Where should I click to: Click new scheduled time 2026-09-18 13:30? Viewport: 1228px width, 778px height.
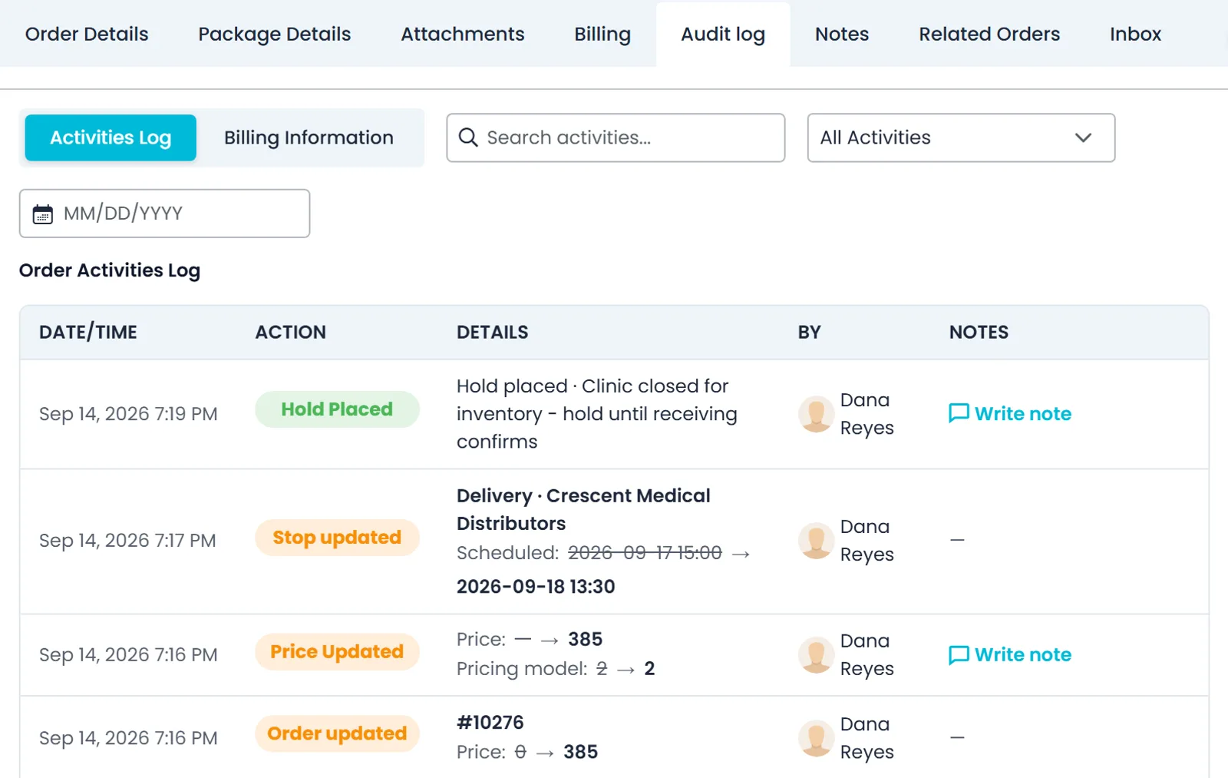click(536, 587)
